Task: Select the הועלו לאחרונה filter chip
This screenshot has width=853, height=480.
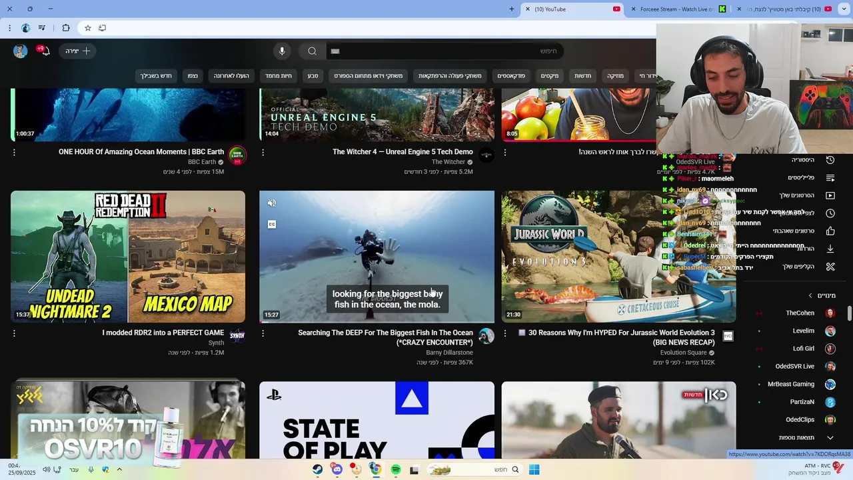Action: point(231,76)
